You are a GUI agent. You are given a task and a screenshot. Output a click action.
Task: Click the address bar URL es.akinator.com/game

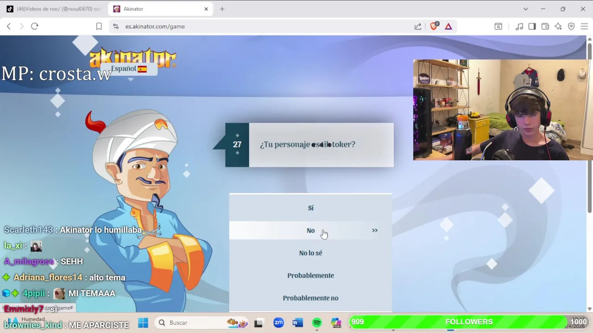tap(155, 26)
